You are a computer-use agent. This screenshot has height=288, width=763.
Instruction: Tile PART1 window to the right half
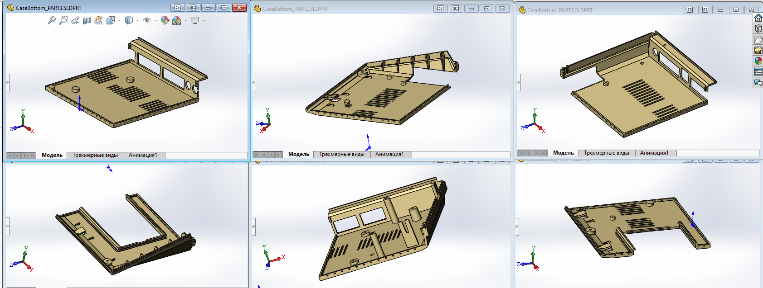(705, 9)
